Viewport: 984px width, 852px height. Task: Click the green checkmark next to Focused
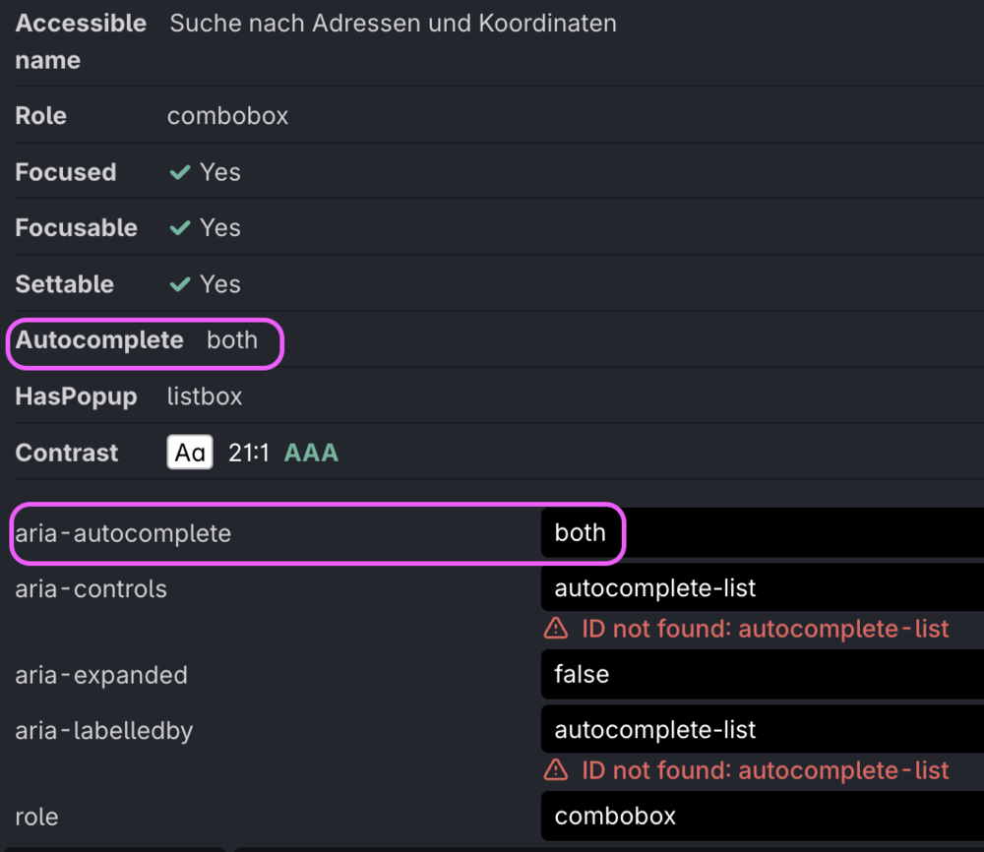pos(179,171)
